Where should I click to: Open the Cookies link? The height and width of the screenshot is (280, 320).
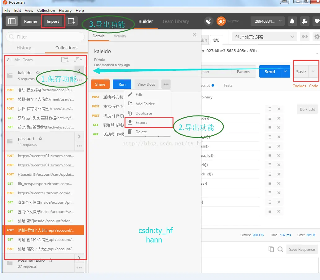tap(299, 86)
